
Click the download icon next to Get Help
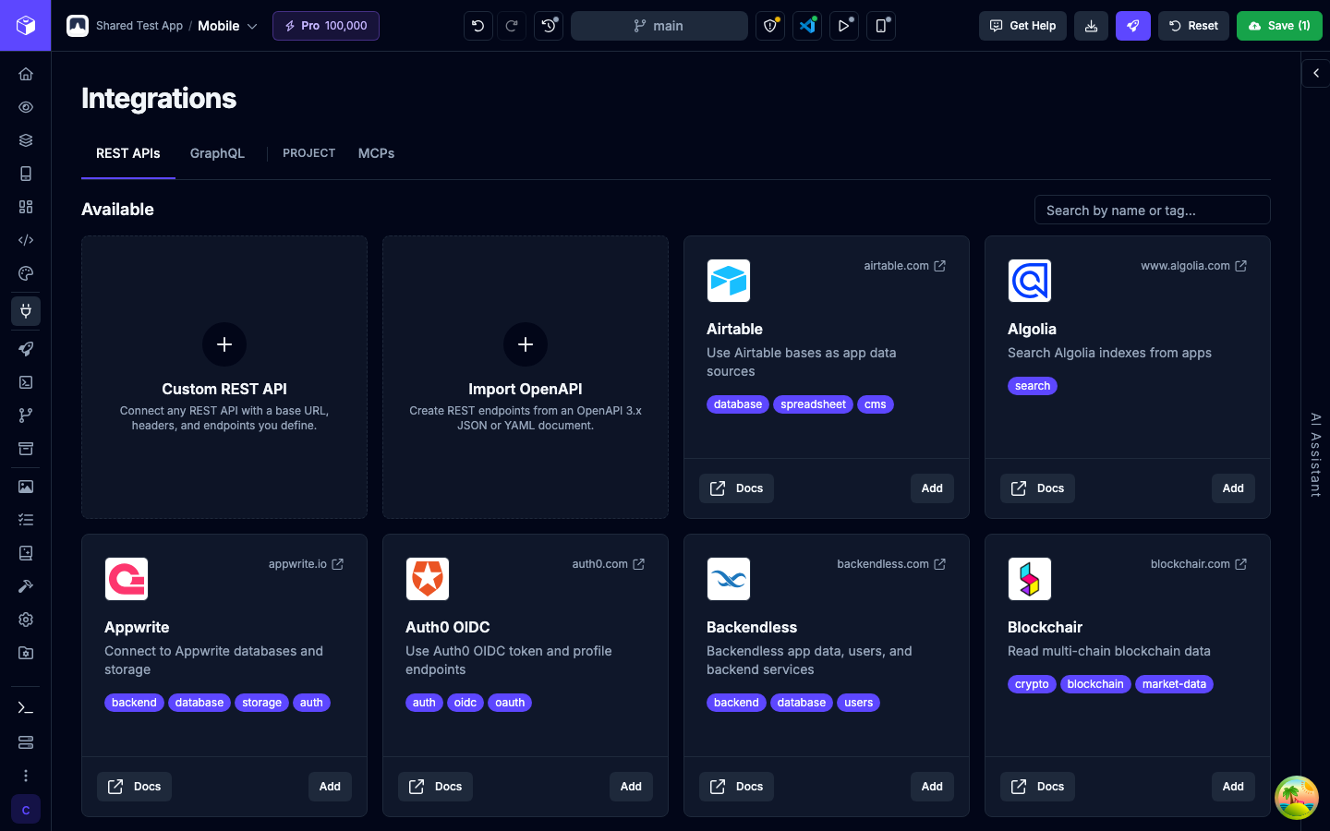(1091, 26)
